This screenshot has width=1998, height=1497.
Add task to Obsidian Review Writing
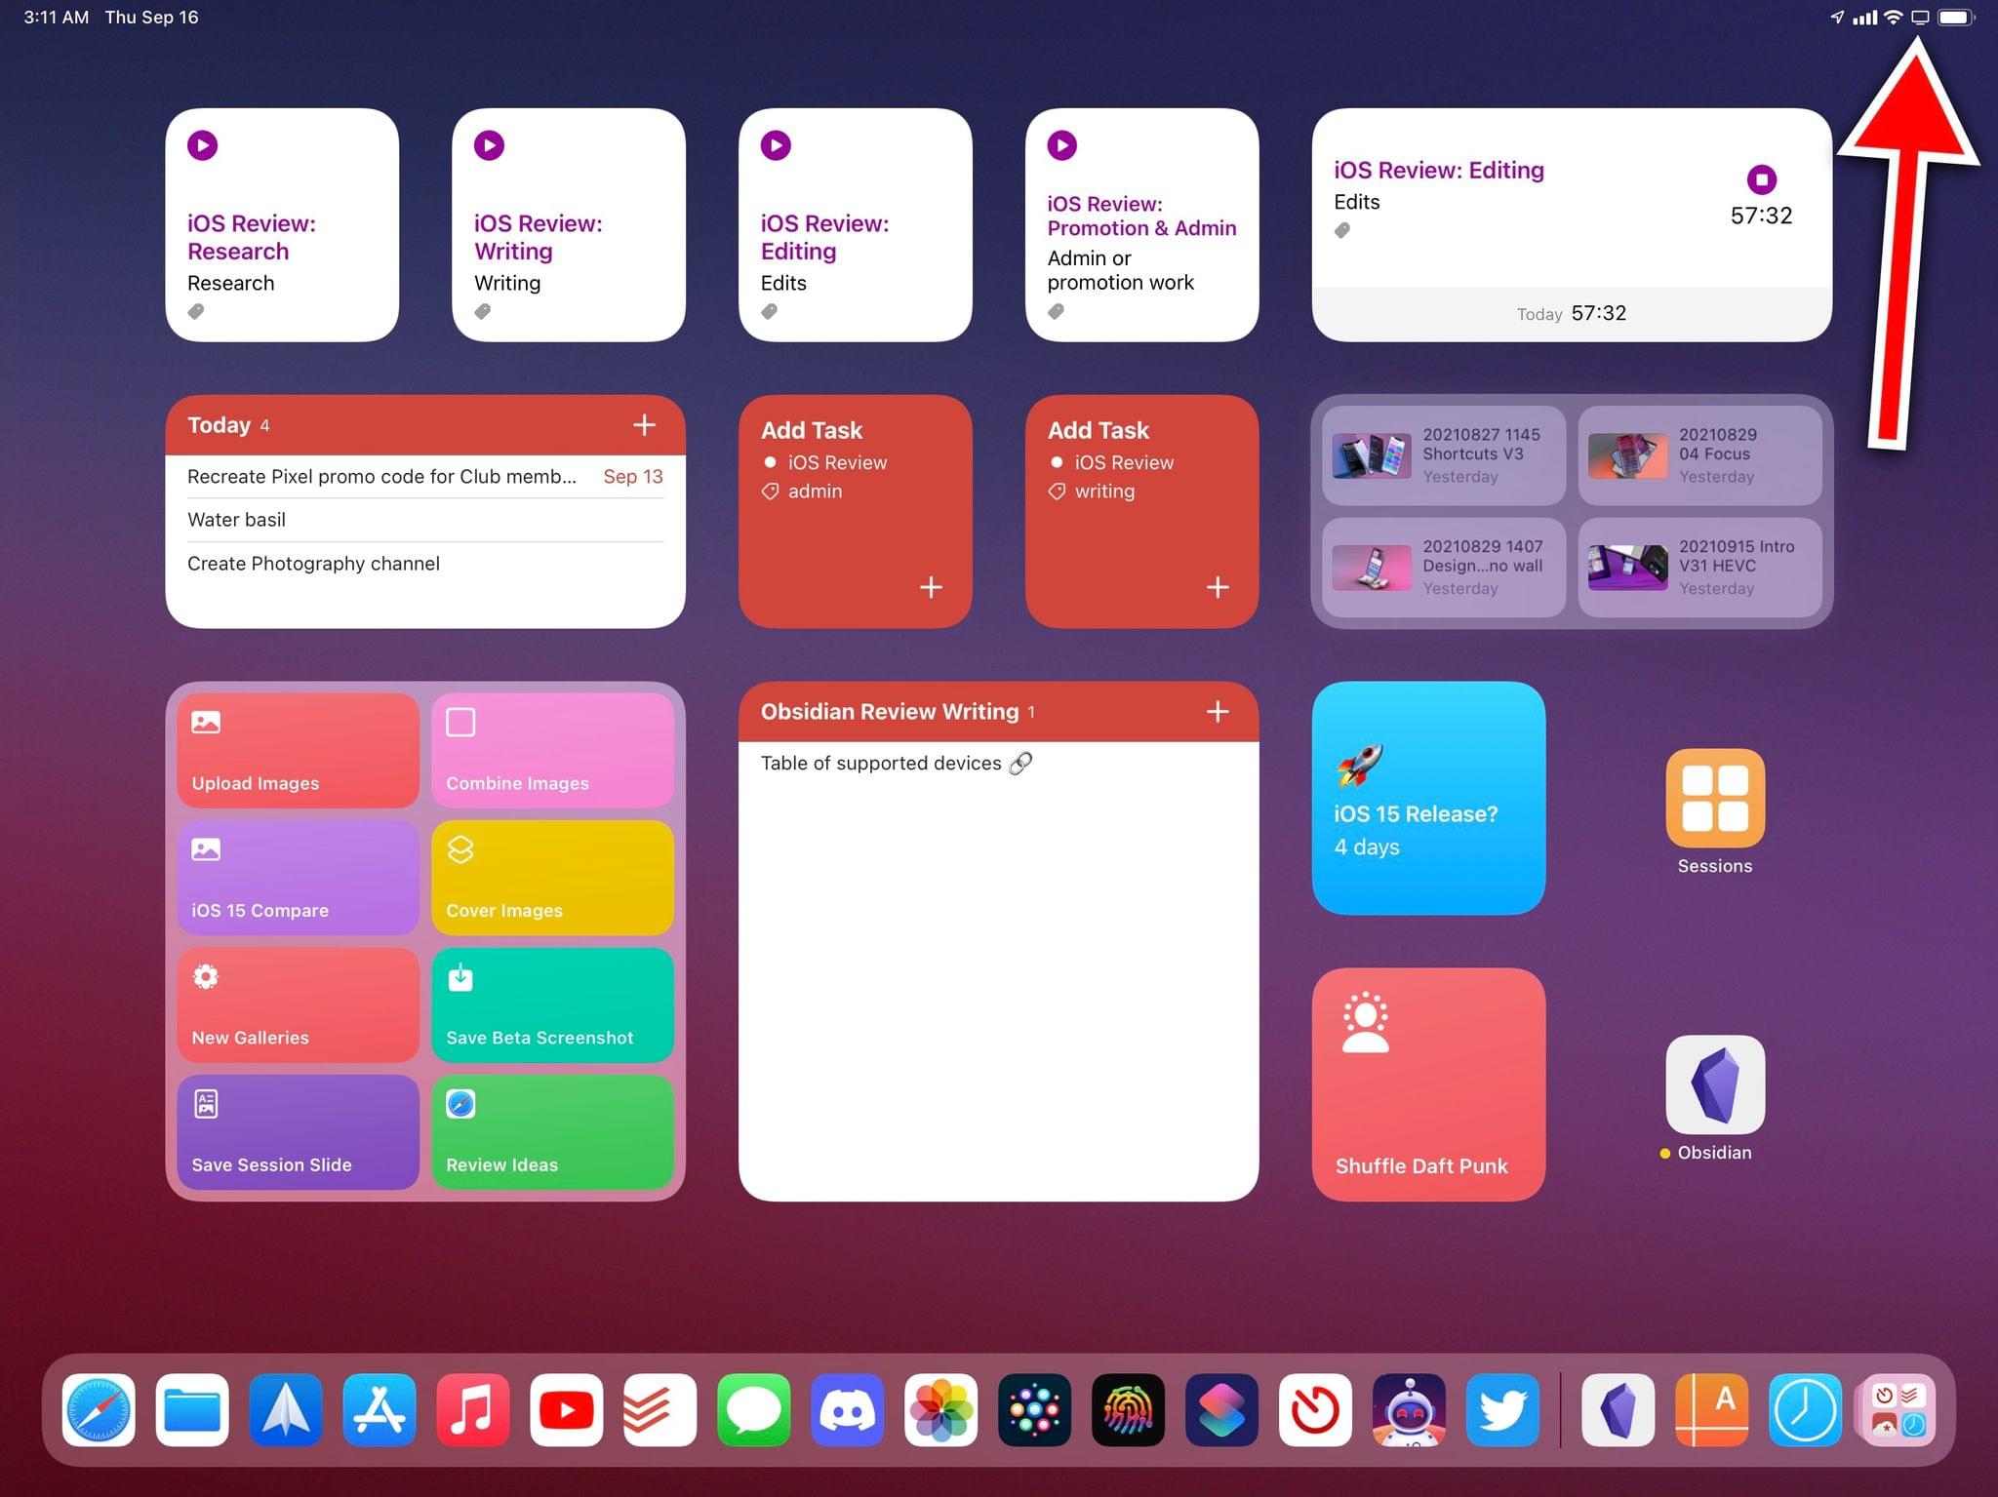click(x=1218, y=712)
